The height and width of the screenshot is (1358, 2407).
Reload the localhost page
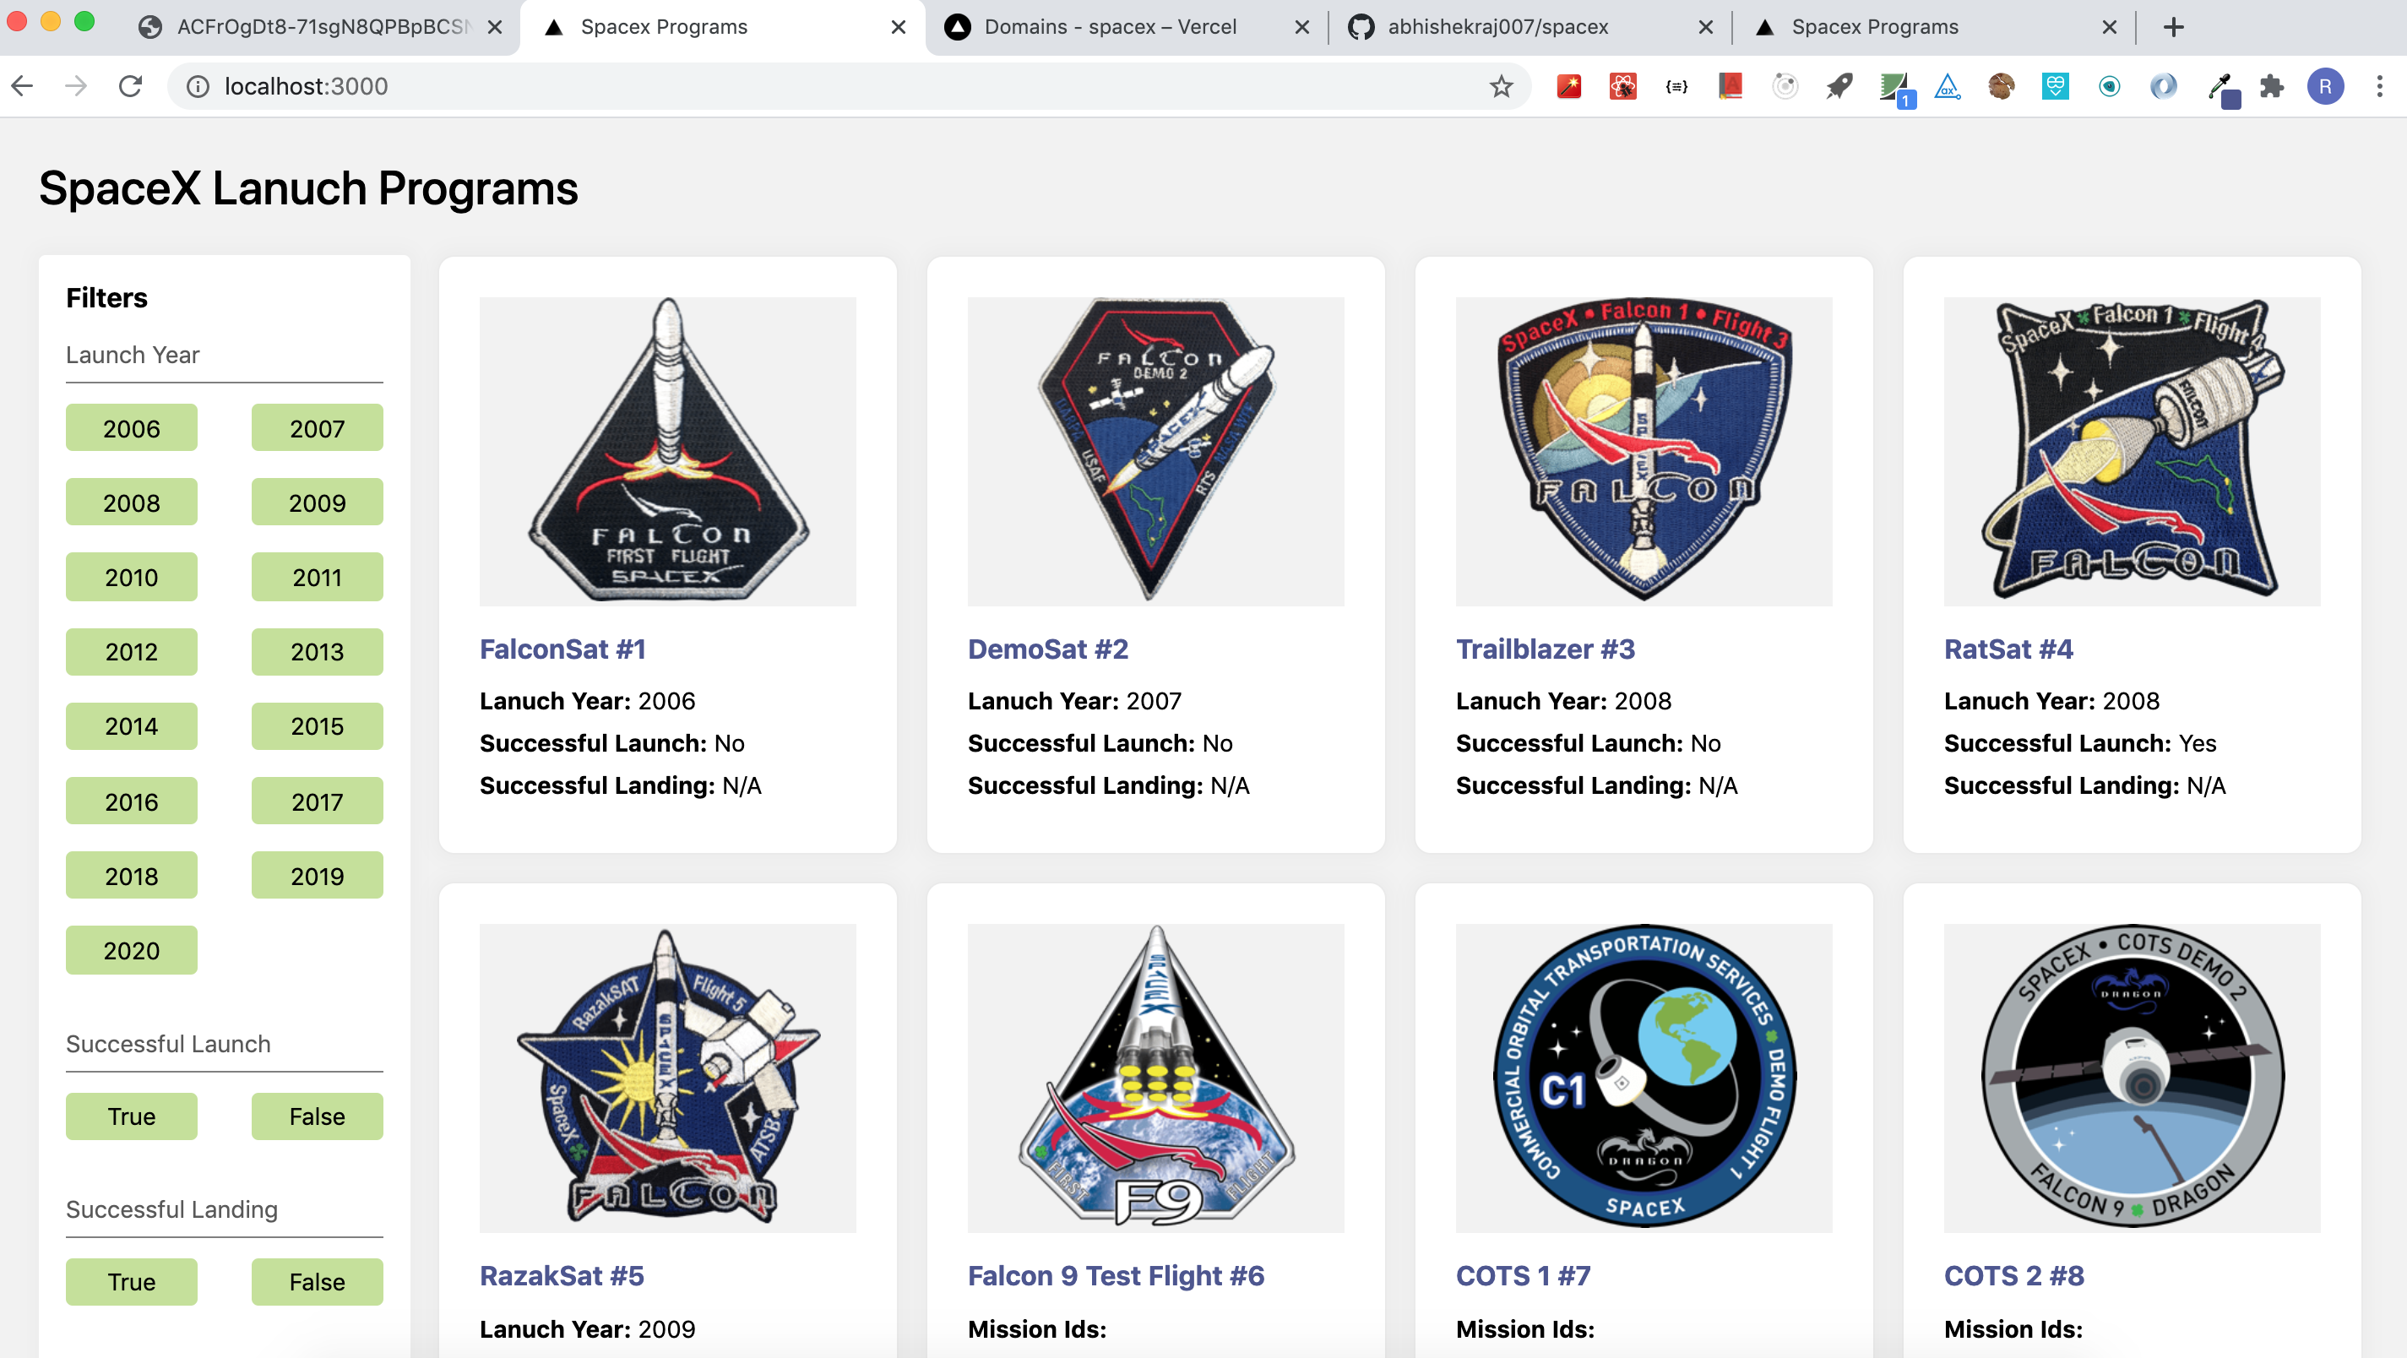130,86
